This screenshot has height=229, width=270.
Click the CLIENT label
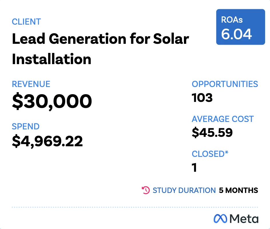coord(26,22)
